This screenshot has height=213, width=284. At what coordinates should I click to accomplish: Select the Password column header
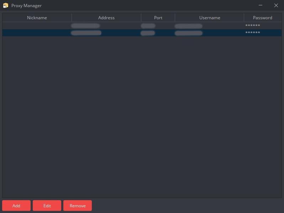pyautogui.click(x=262, y=17)
